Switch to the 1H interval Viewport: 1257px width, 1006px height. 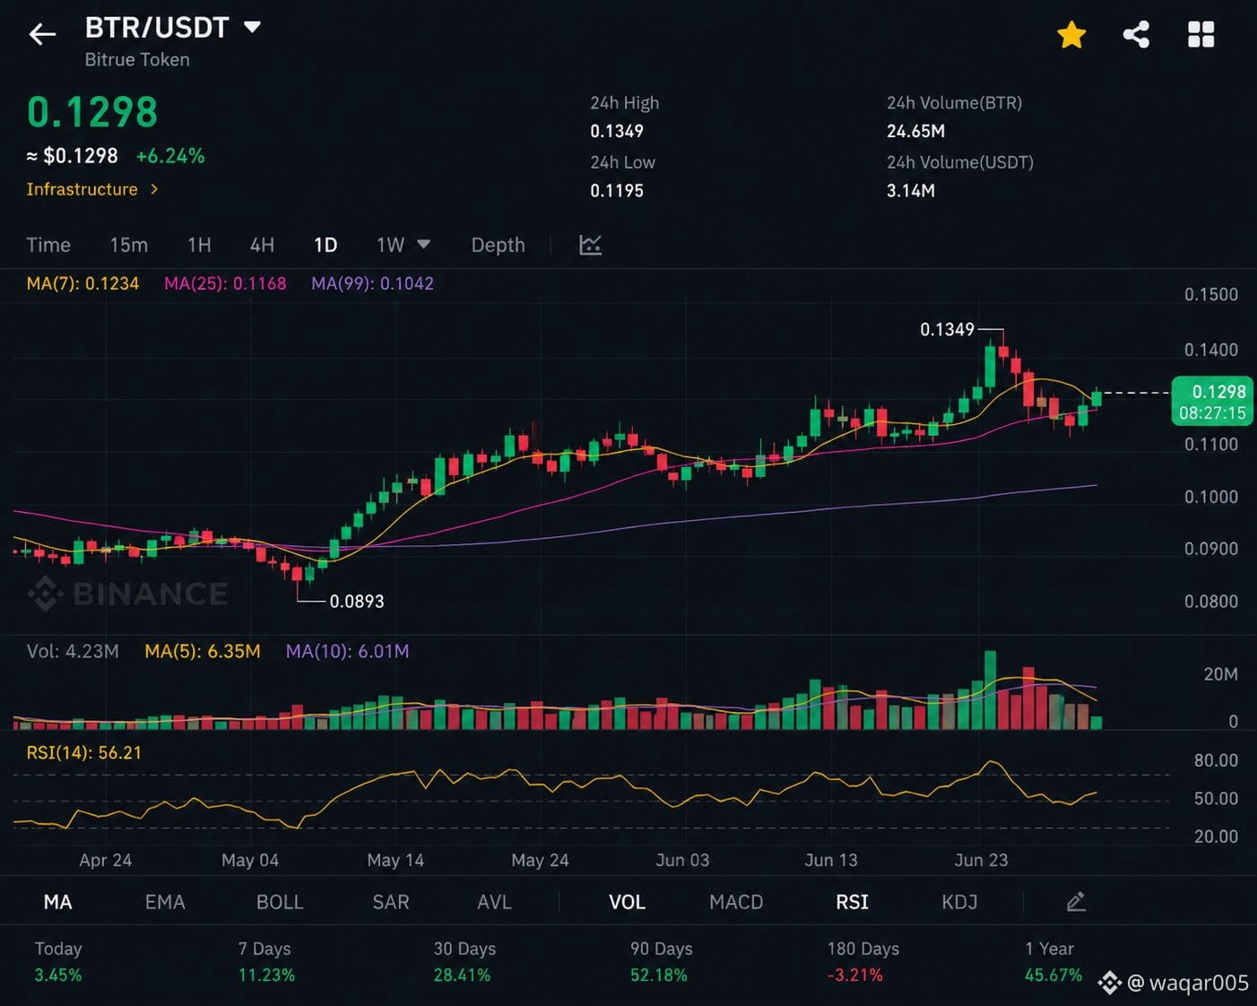tap(199, 245)
